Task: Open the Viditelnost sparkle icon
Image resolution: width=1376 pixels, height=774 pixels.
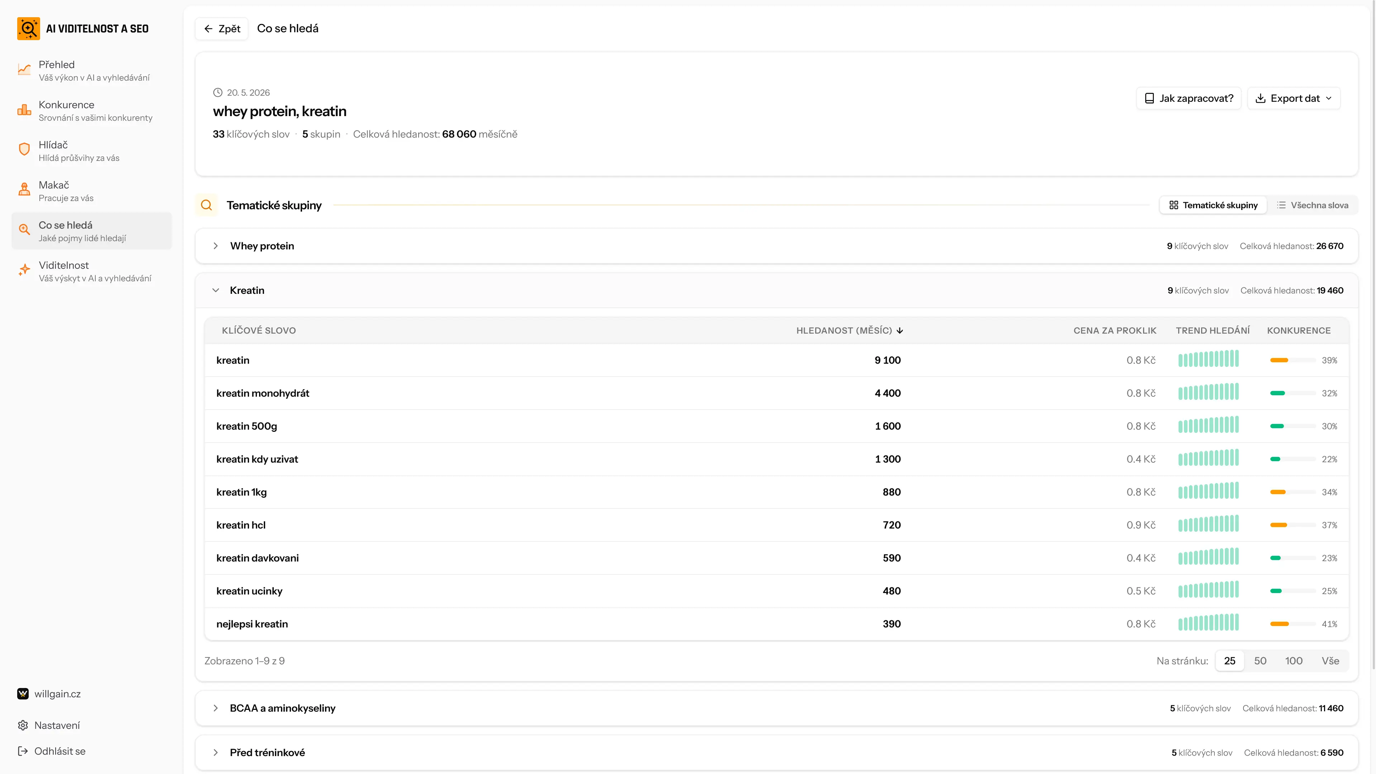Action: (x=24, y=270)
